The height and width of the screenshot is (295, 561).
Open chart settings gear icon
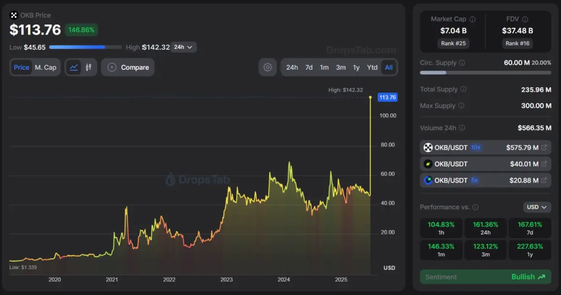(268, 68)
